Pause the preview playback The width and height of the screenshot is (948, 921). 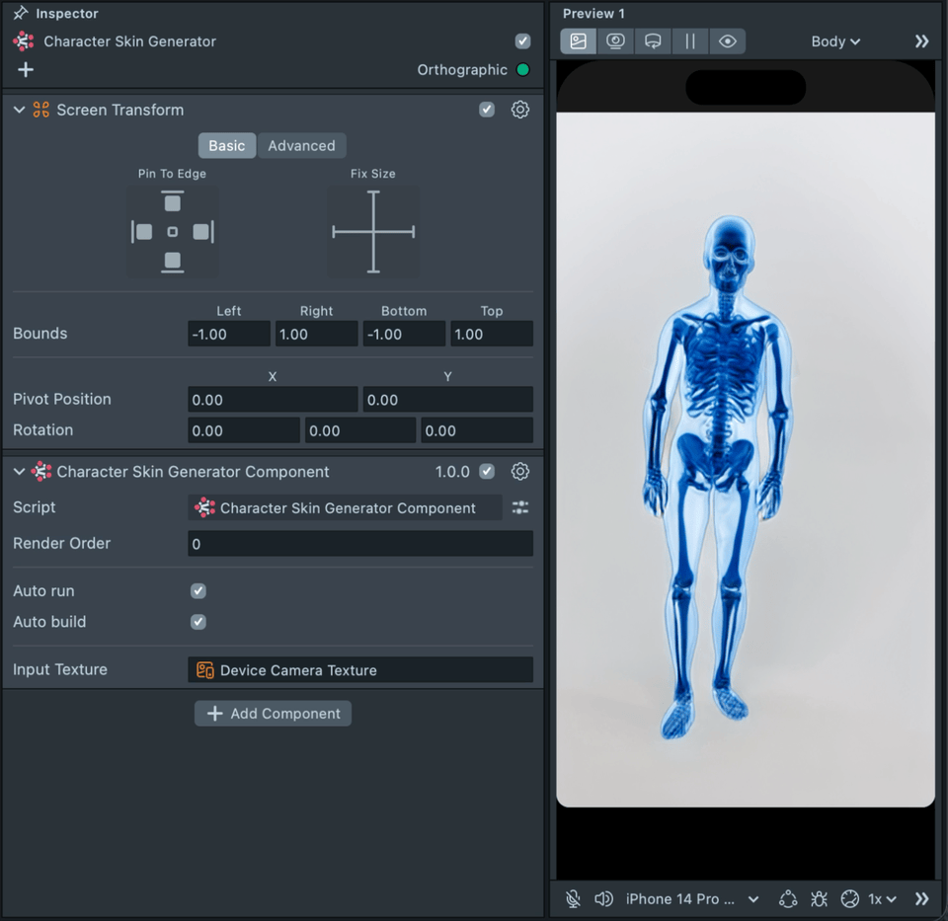click(690, 41)
